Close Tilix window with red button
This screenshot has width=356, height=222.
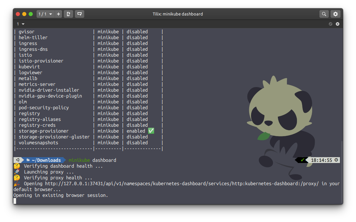[18, 14]
